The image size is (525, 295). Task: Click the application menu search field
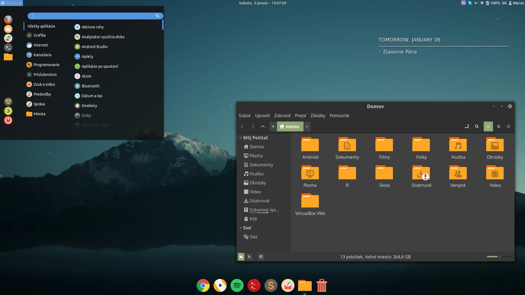point(93,16)
